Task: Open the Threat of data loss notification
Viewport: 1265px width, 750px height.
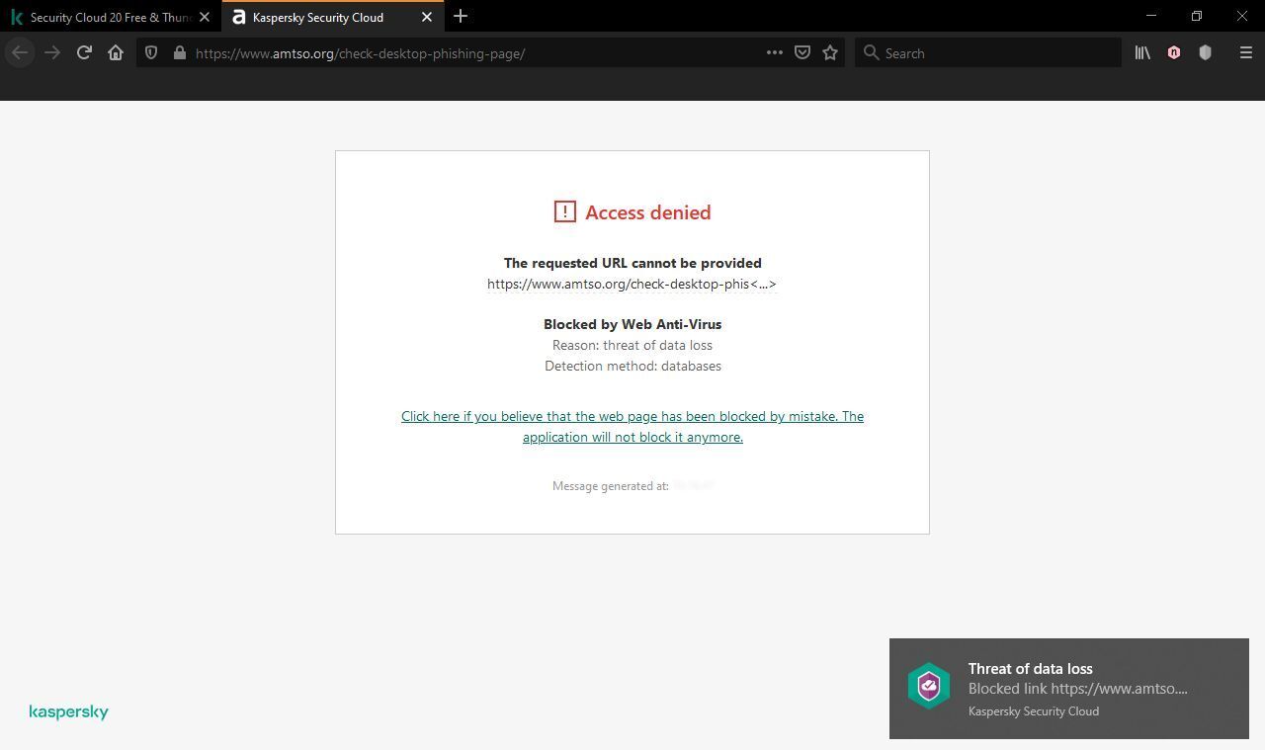Action: tap(1069, 689)
